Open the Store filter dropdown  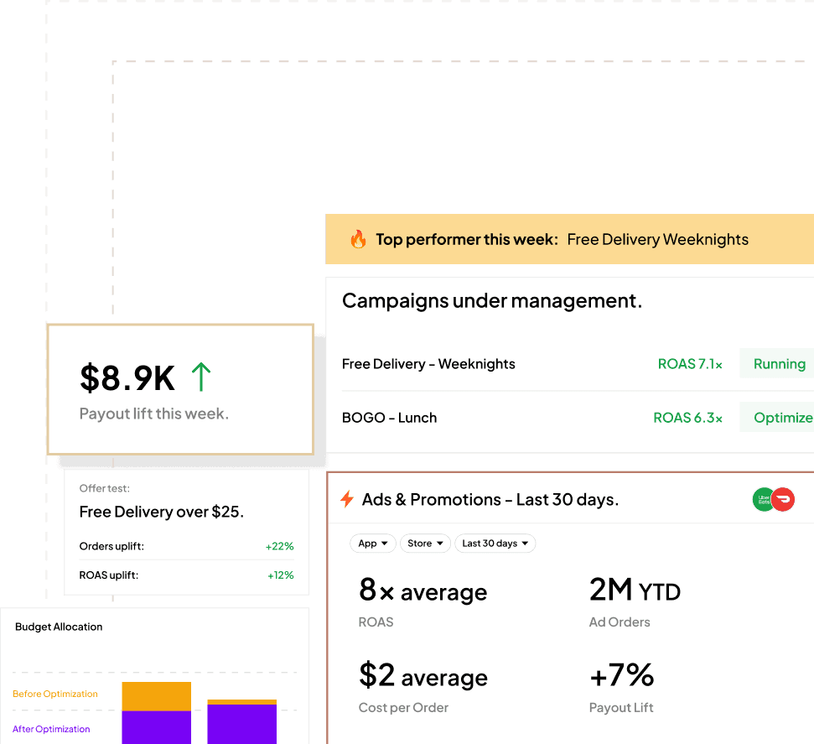(425, 544)
